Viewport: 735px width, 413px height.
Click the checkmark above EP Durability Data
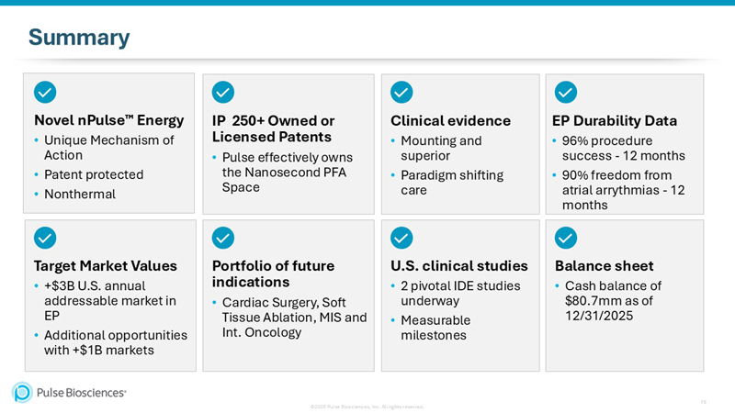(x=566, y=92)
